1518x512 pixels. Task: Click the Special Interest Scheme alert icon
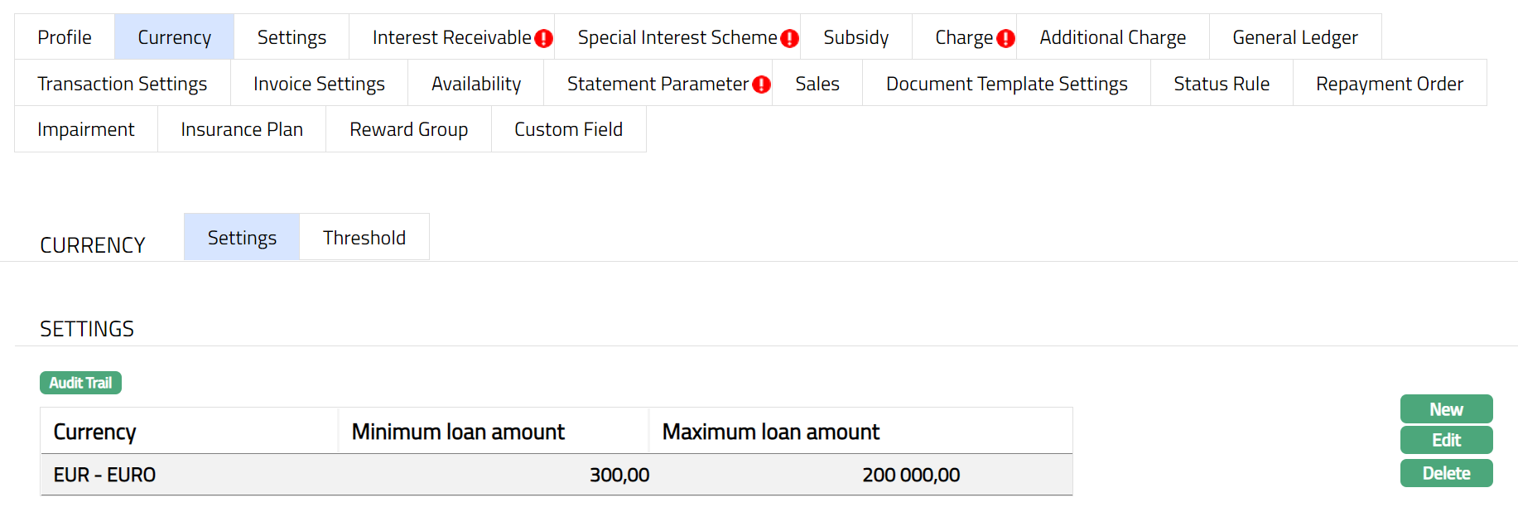789,38
